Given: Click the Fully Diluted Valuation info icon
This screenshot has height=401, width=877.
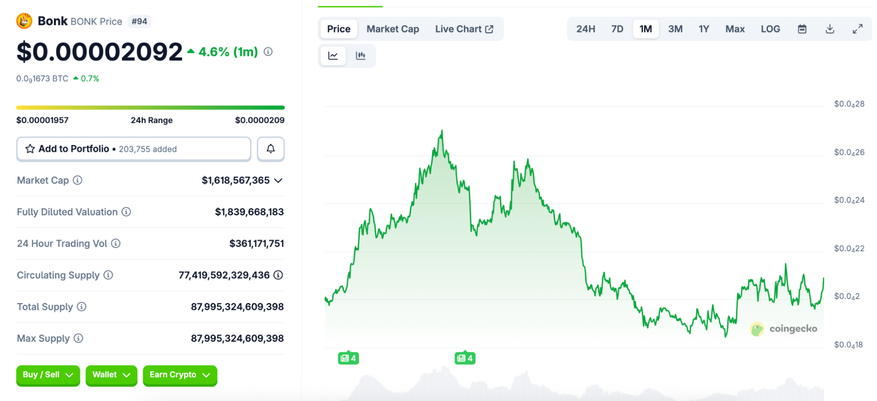Looking at the screenshot, I should click(x=126, y=212).
